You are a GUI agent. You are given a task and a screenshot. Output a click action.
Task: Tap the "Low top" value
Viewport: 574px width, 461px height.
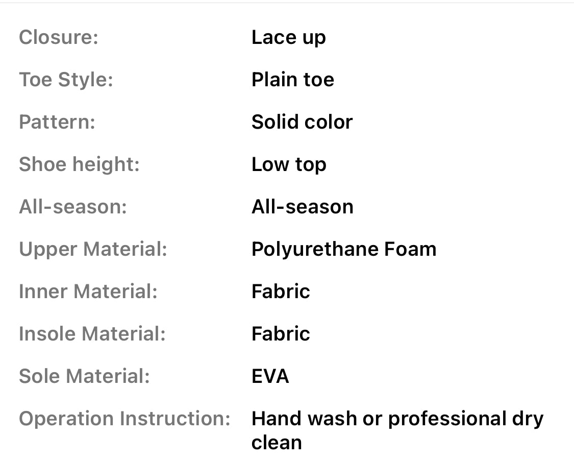click(x=289, y=164)
